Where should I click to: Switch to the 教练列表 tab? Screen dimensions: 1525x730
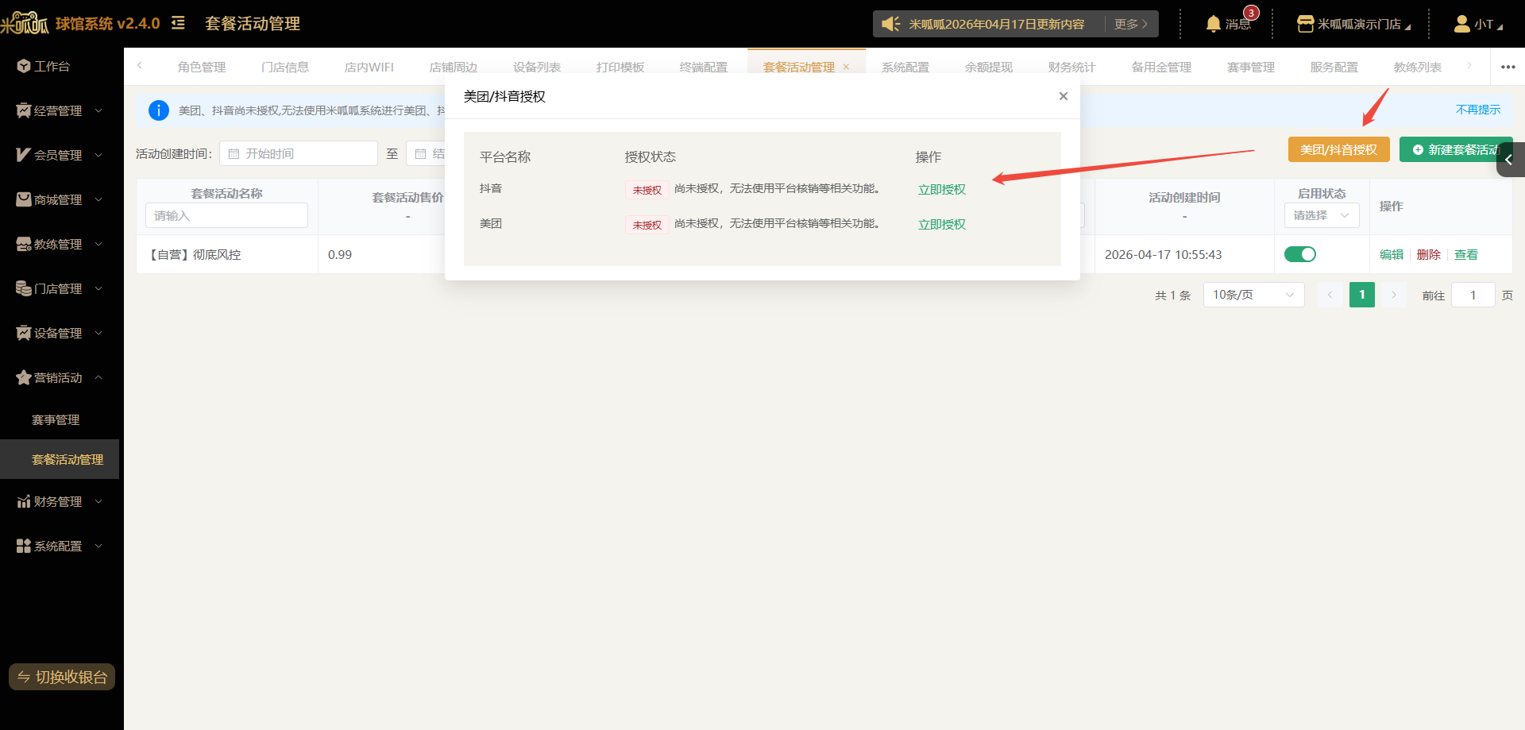[1417, 67]
